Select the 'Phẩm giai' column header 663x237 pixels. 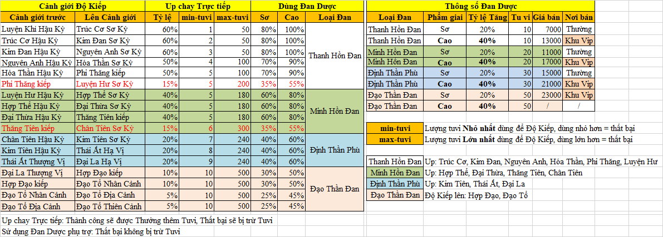click(x=445, y=17)
